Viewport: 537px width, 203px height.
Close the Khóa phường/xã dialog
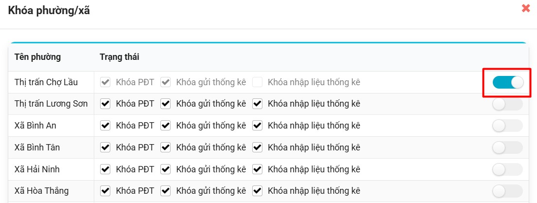(x=525, y=8)
